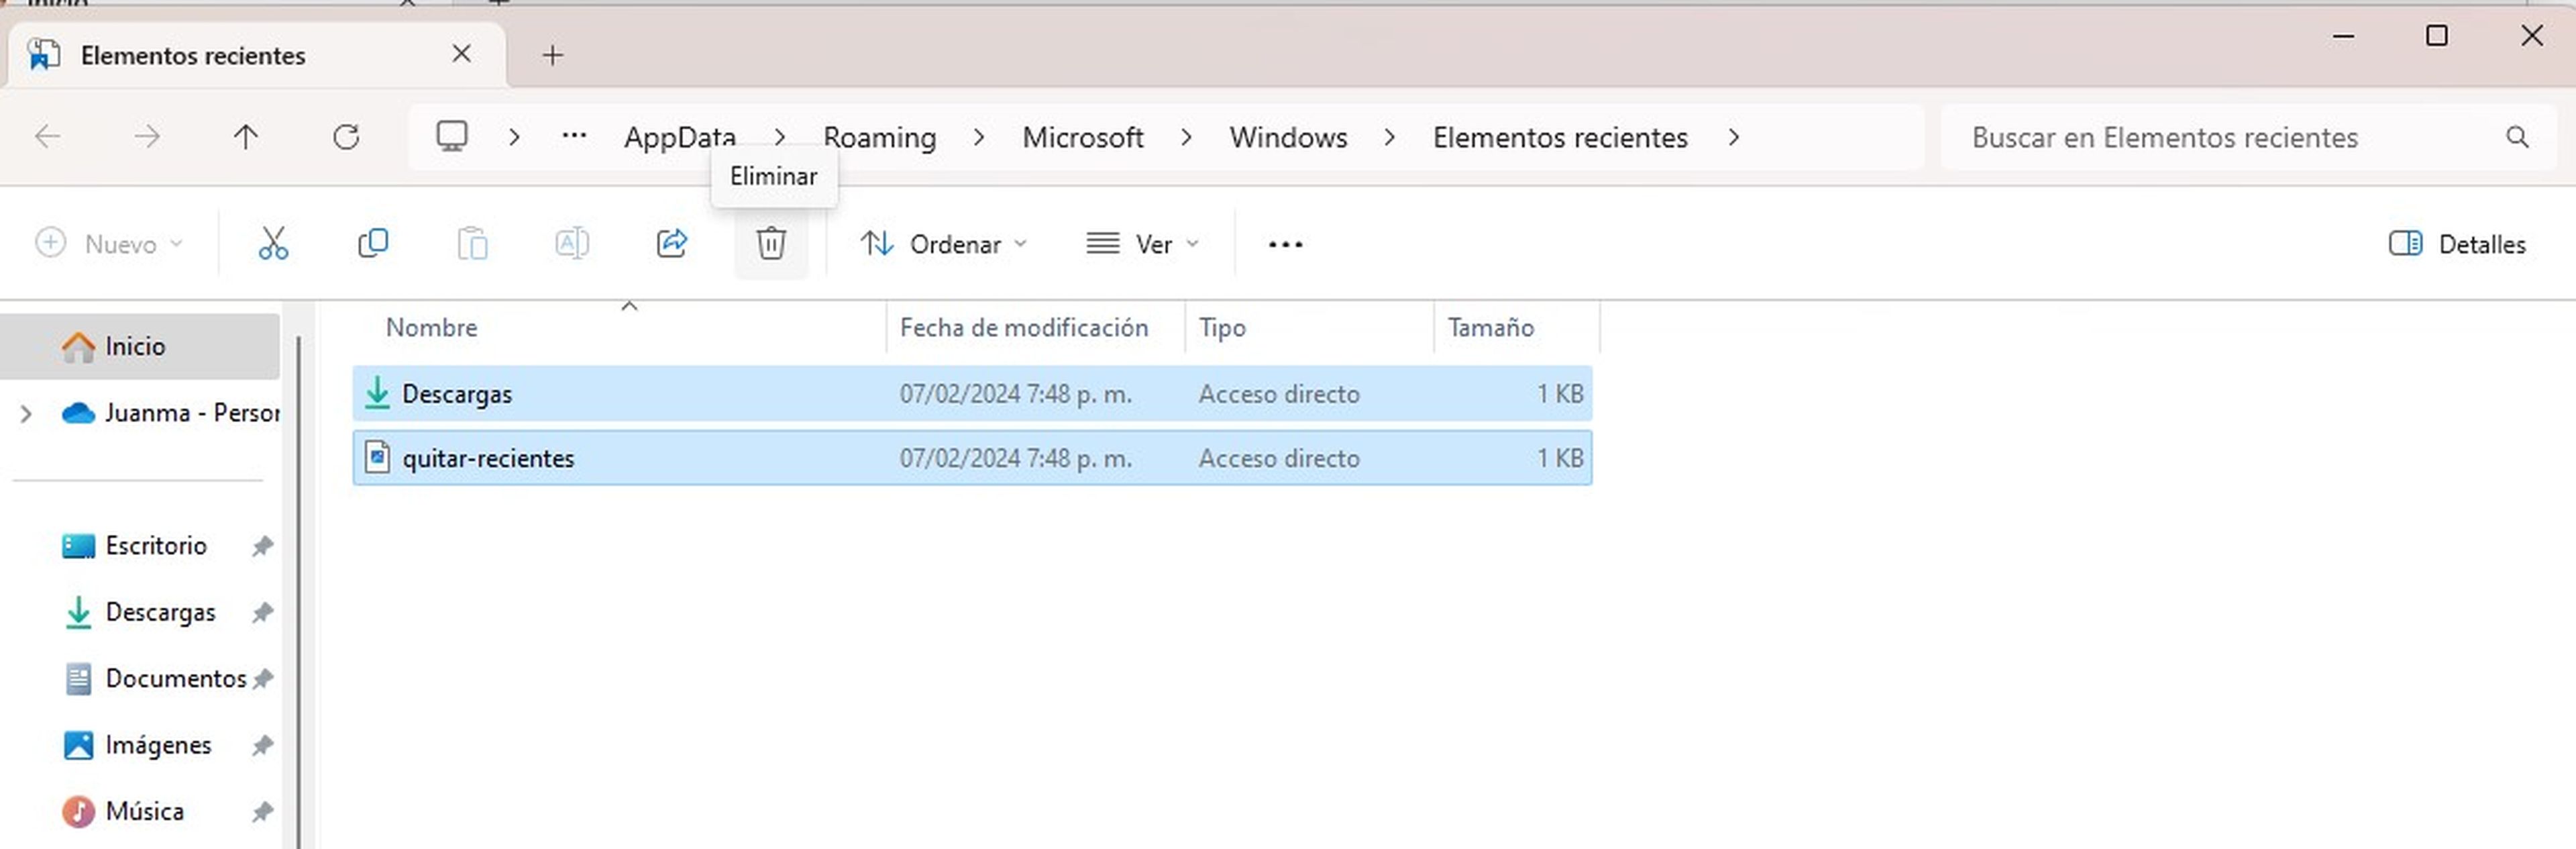Click the pin icon next to Música

[262, 811]
